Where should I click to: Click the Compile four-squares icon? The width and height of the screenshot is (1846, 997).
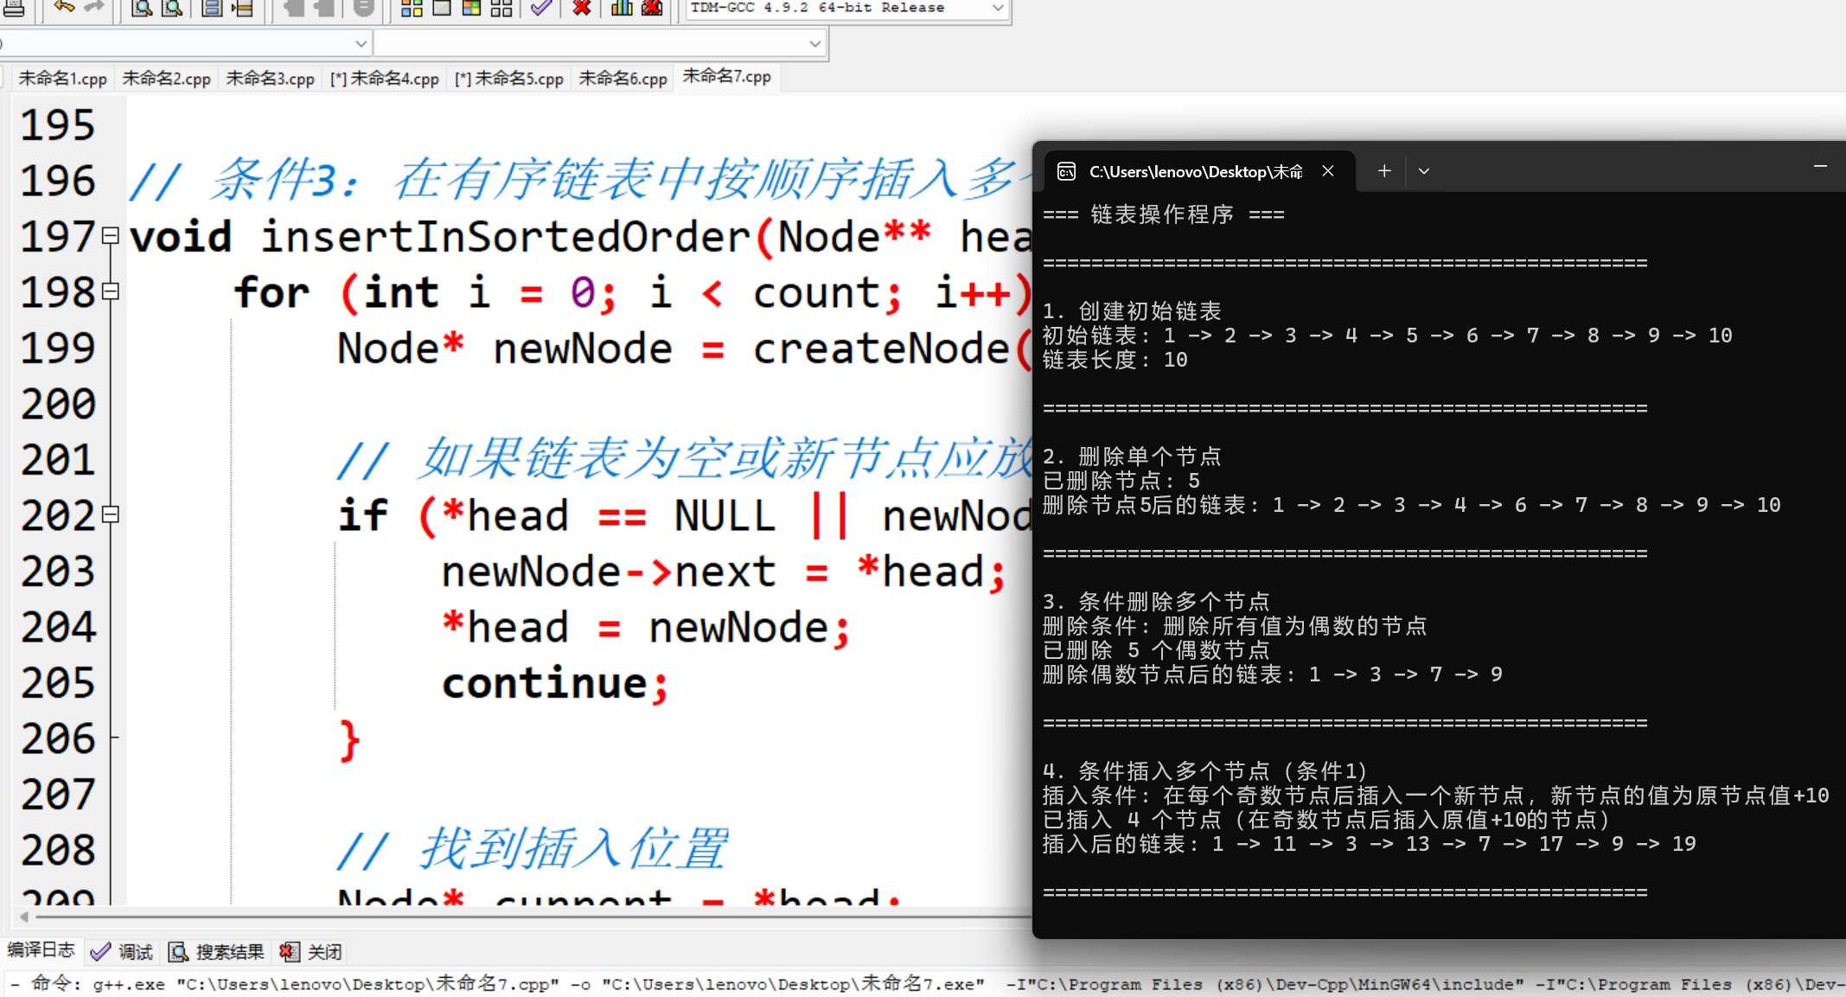click(412, 8)
